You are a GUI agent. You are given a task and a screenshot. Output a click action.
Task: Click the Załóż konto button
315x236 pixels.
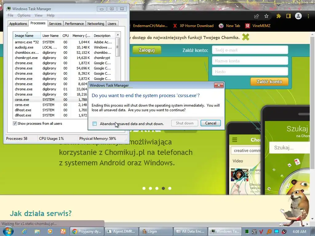pos(269,82)
